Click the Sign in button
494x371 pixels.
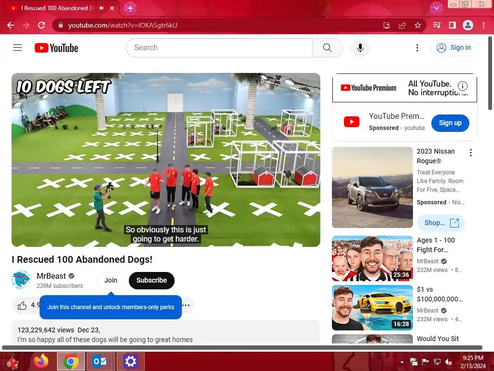(x=454, y=48)
